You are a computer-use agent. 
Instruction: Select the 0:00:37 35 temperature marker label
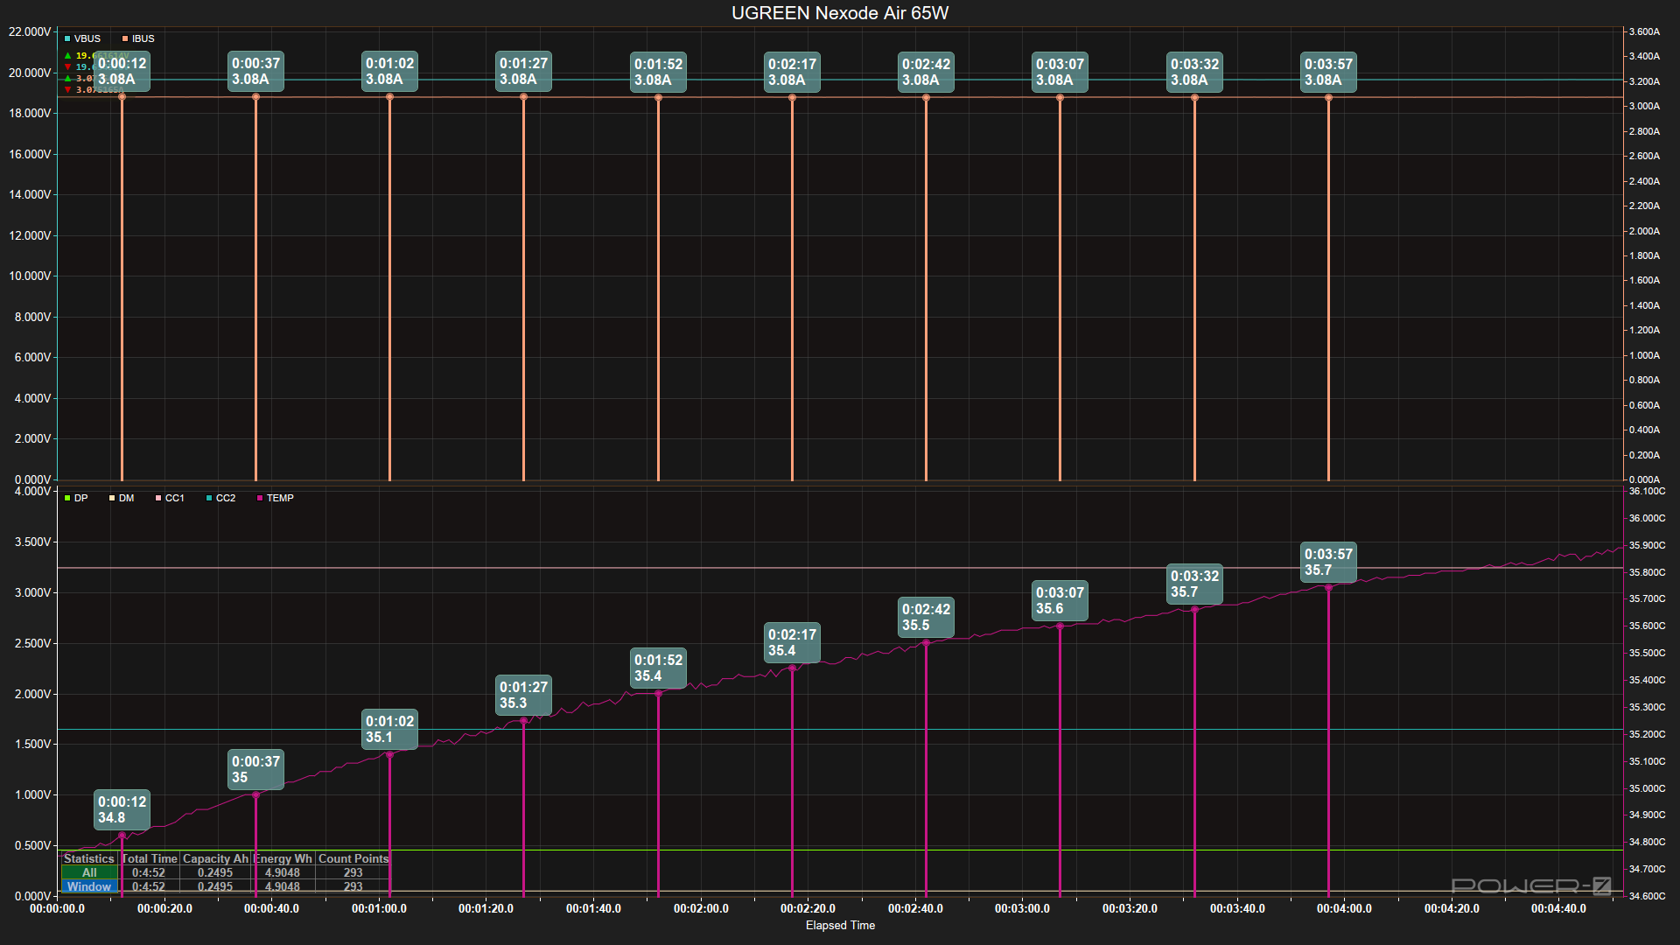[x=255, y=769]
